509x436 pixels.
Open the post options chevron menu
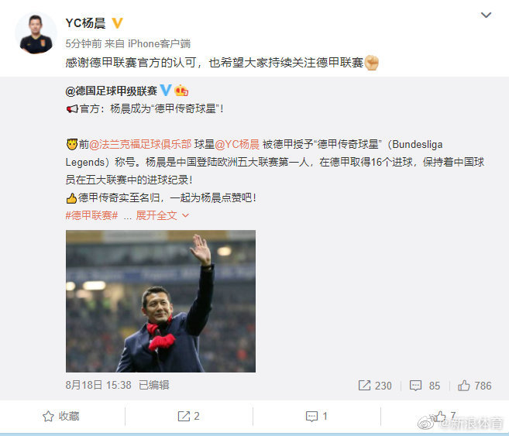tap(486, 15)
